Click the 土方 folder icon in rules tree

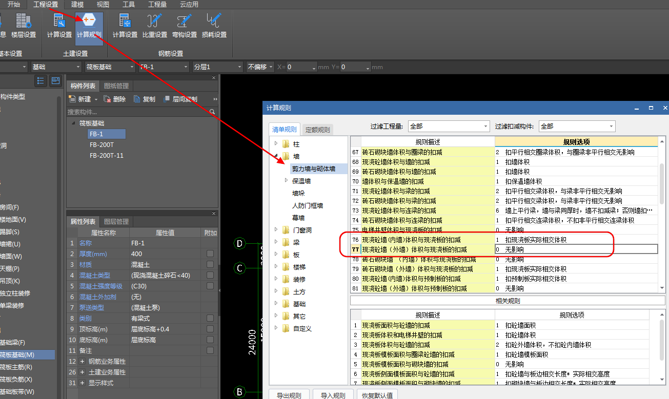[x=286, y=291]
